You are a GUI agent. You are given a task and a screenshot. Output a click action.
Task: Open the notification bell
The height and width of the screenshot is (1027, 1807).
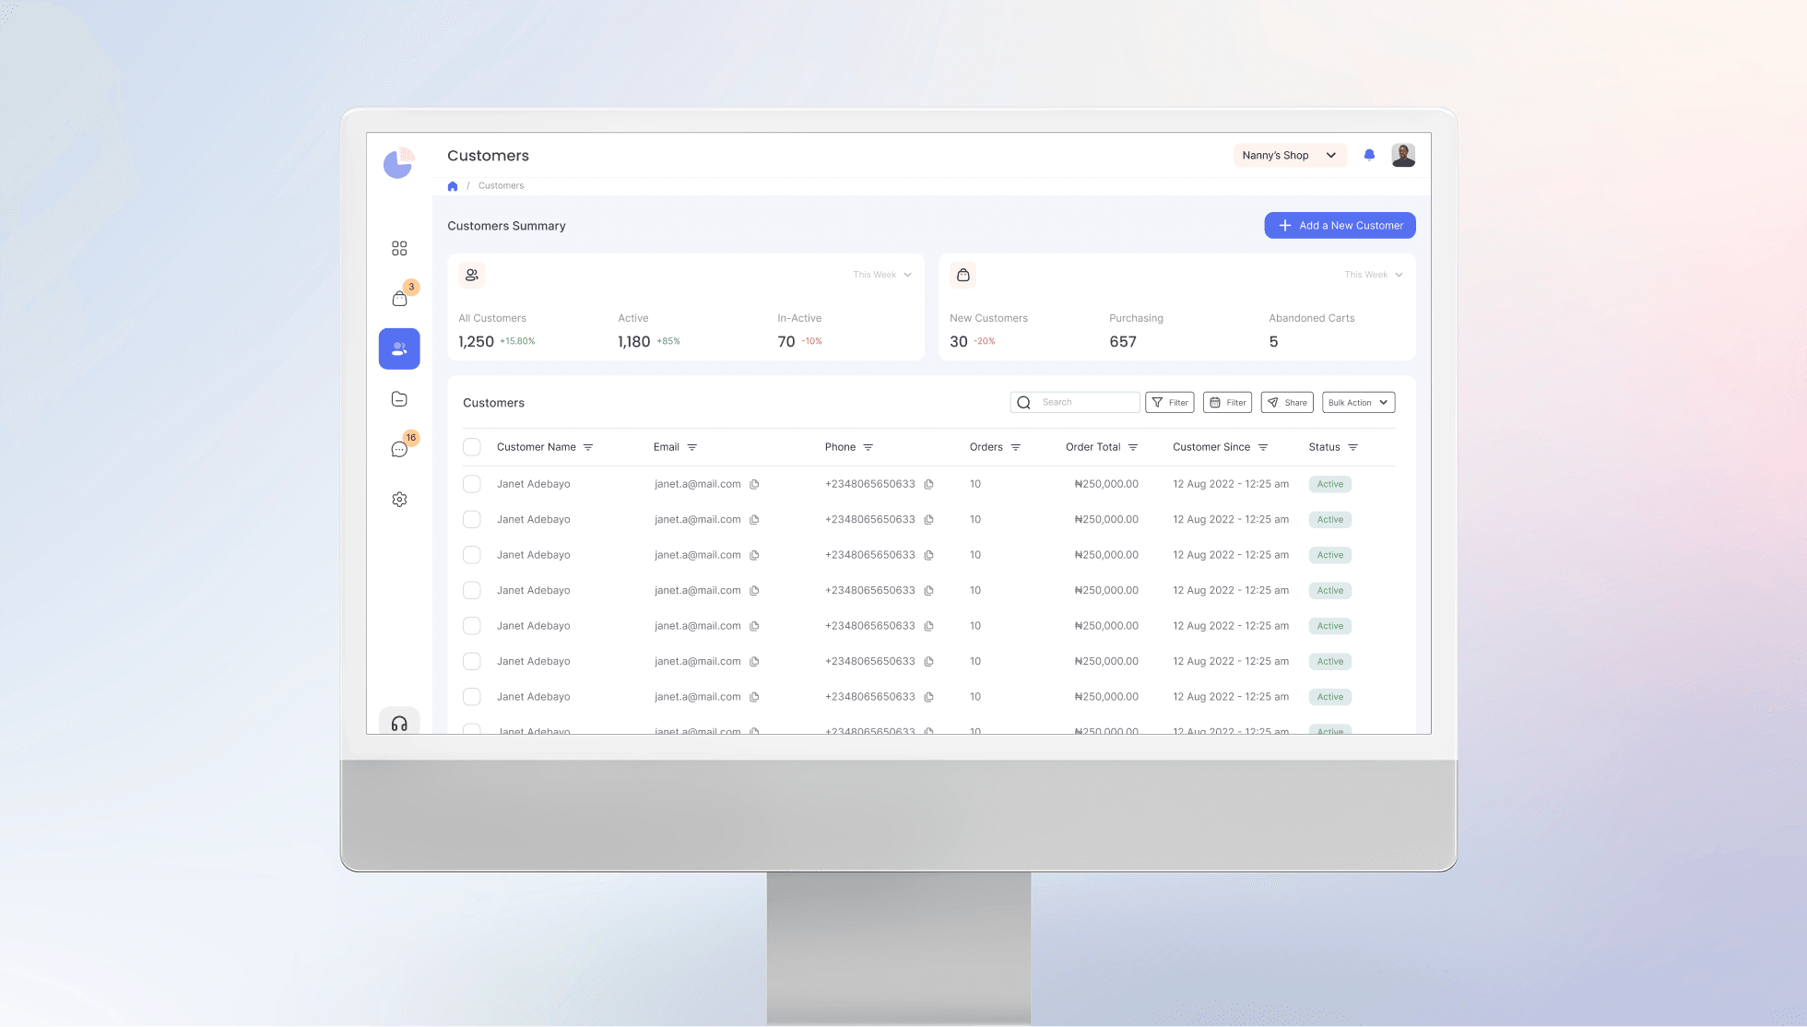pos(1369,155)
